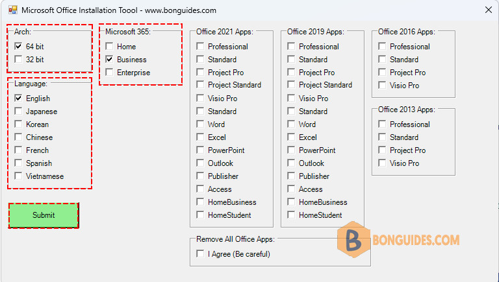The image size is (499, 282).
Task: Check the Chinese language option
Action: [18, 137]
